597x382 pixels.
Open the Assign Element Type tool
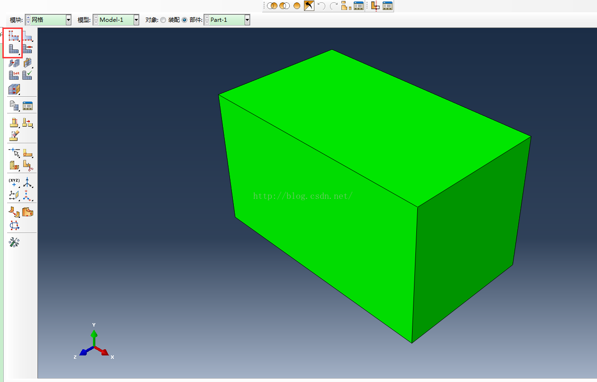point(13,75)
